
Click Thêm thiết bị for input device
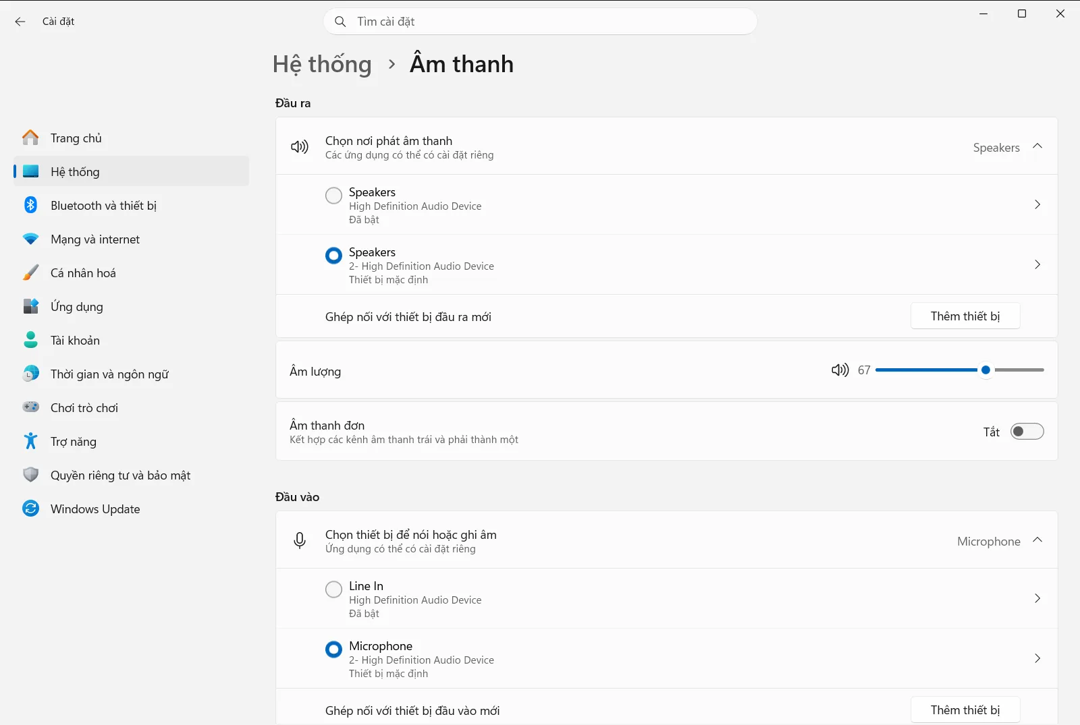(x=965, y=710)
